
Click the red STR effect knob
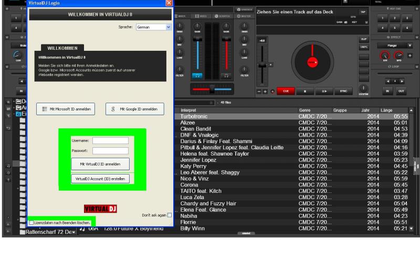click(385, 56)
